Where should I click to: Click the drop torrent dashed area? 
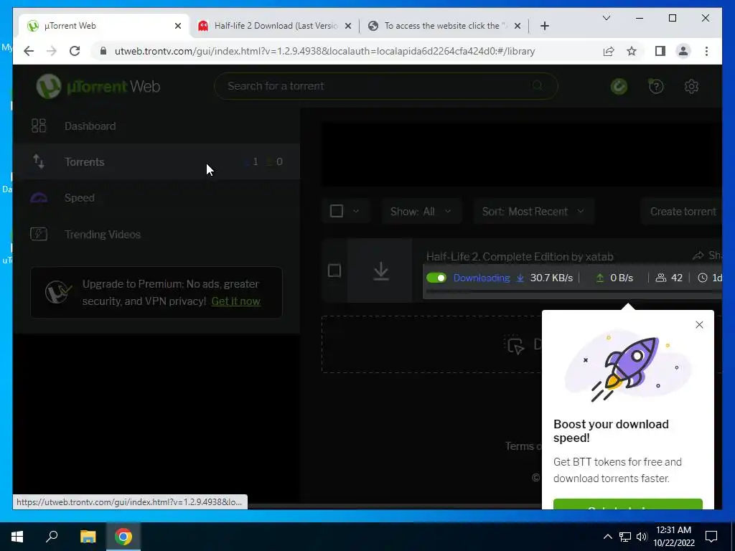(x=431, y=344)
